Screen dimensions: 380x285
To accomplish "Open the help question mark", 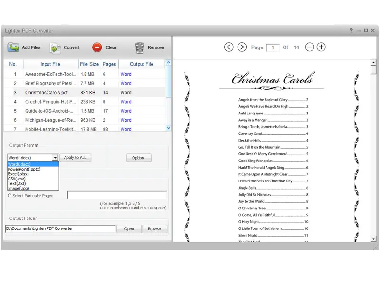I will (351, 30).
